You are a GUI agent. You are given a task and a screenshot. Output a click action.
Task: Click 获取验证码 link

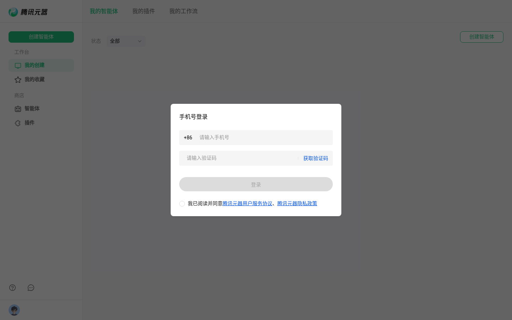click(x=316, y=158)
